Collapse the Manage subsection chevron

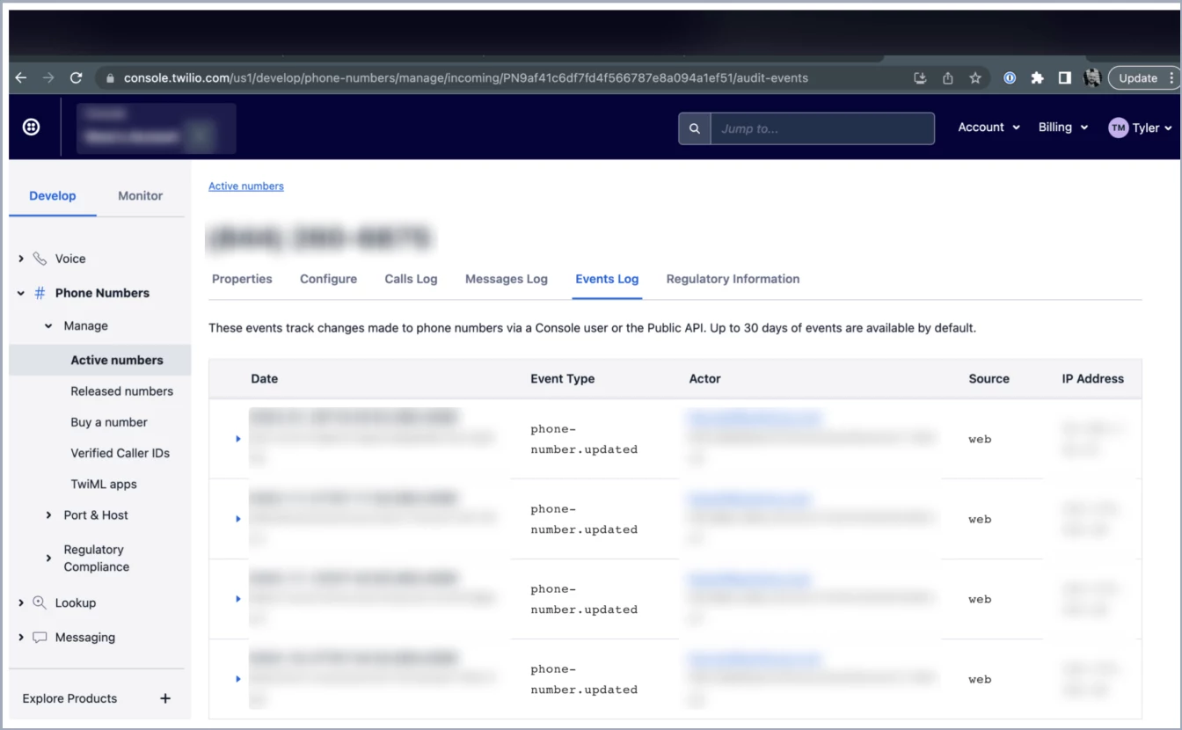point(48,325)
